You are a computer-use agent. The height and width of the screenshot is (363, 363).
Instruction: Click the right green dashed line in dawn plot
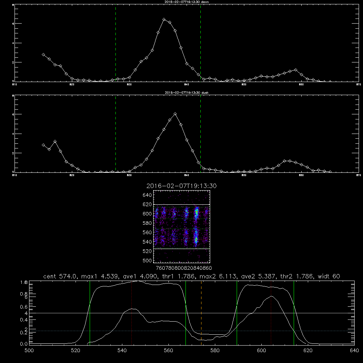pyautogui.click(x=200, y=43)
